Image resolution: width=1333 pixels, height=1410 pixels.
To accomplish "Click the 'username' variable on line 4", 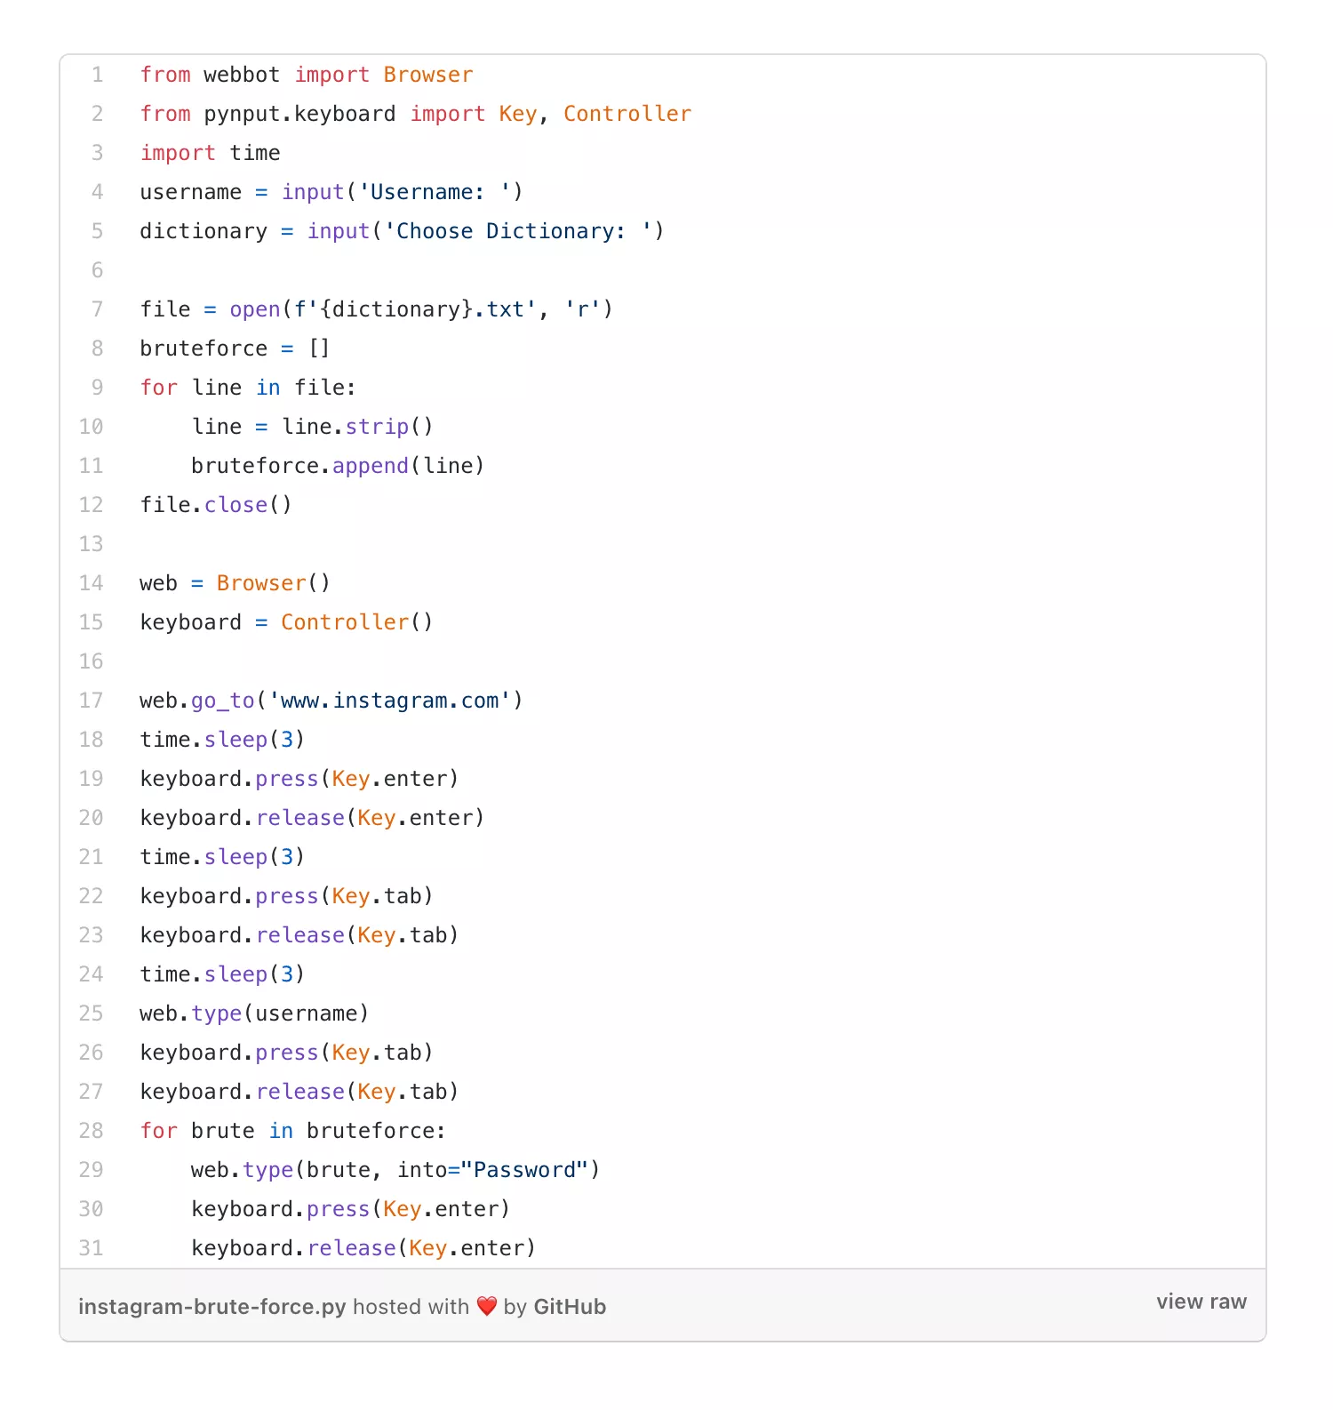I will click(x=190, y=192).
